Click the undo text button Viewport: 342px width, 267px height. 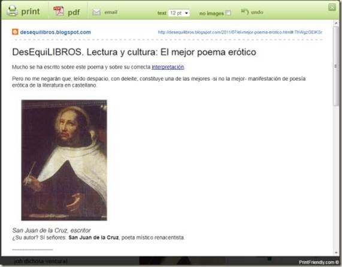[x=257, y=12]
